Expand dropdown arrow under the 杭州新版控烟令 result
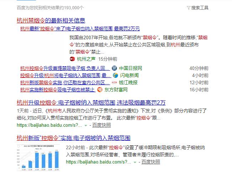This screenshot has height=176, width=232. coord(135,162)
